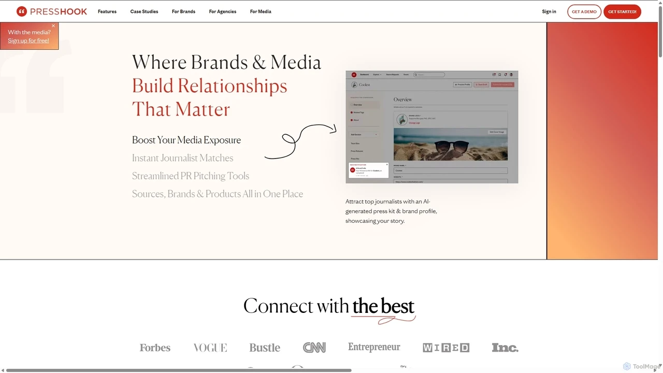
Task: Click the Forbes logo
Action: click(x=155, y=348)
